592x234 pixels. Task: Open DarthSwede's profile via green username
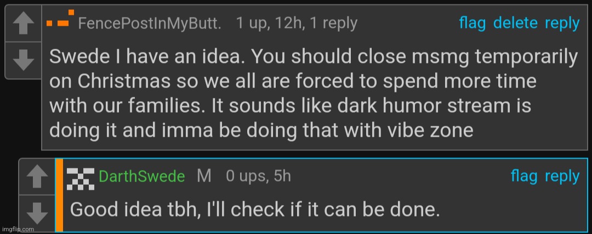point(141,177)
